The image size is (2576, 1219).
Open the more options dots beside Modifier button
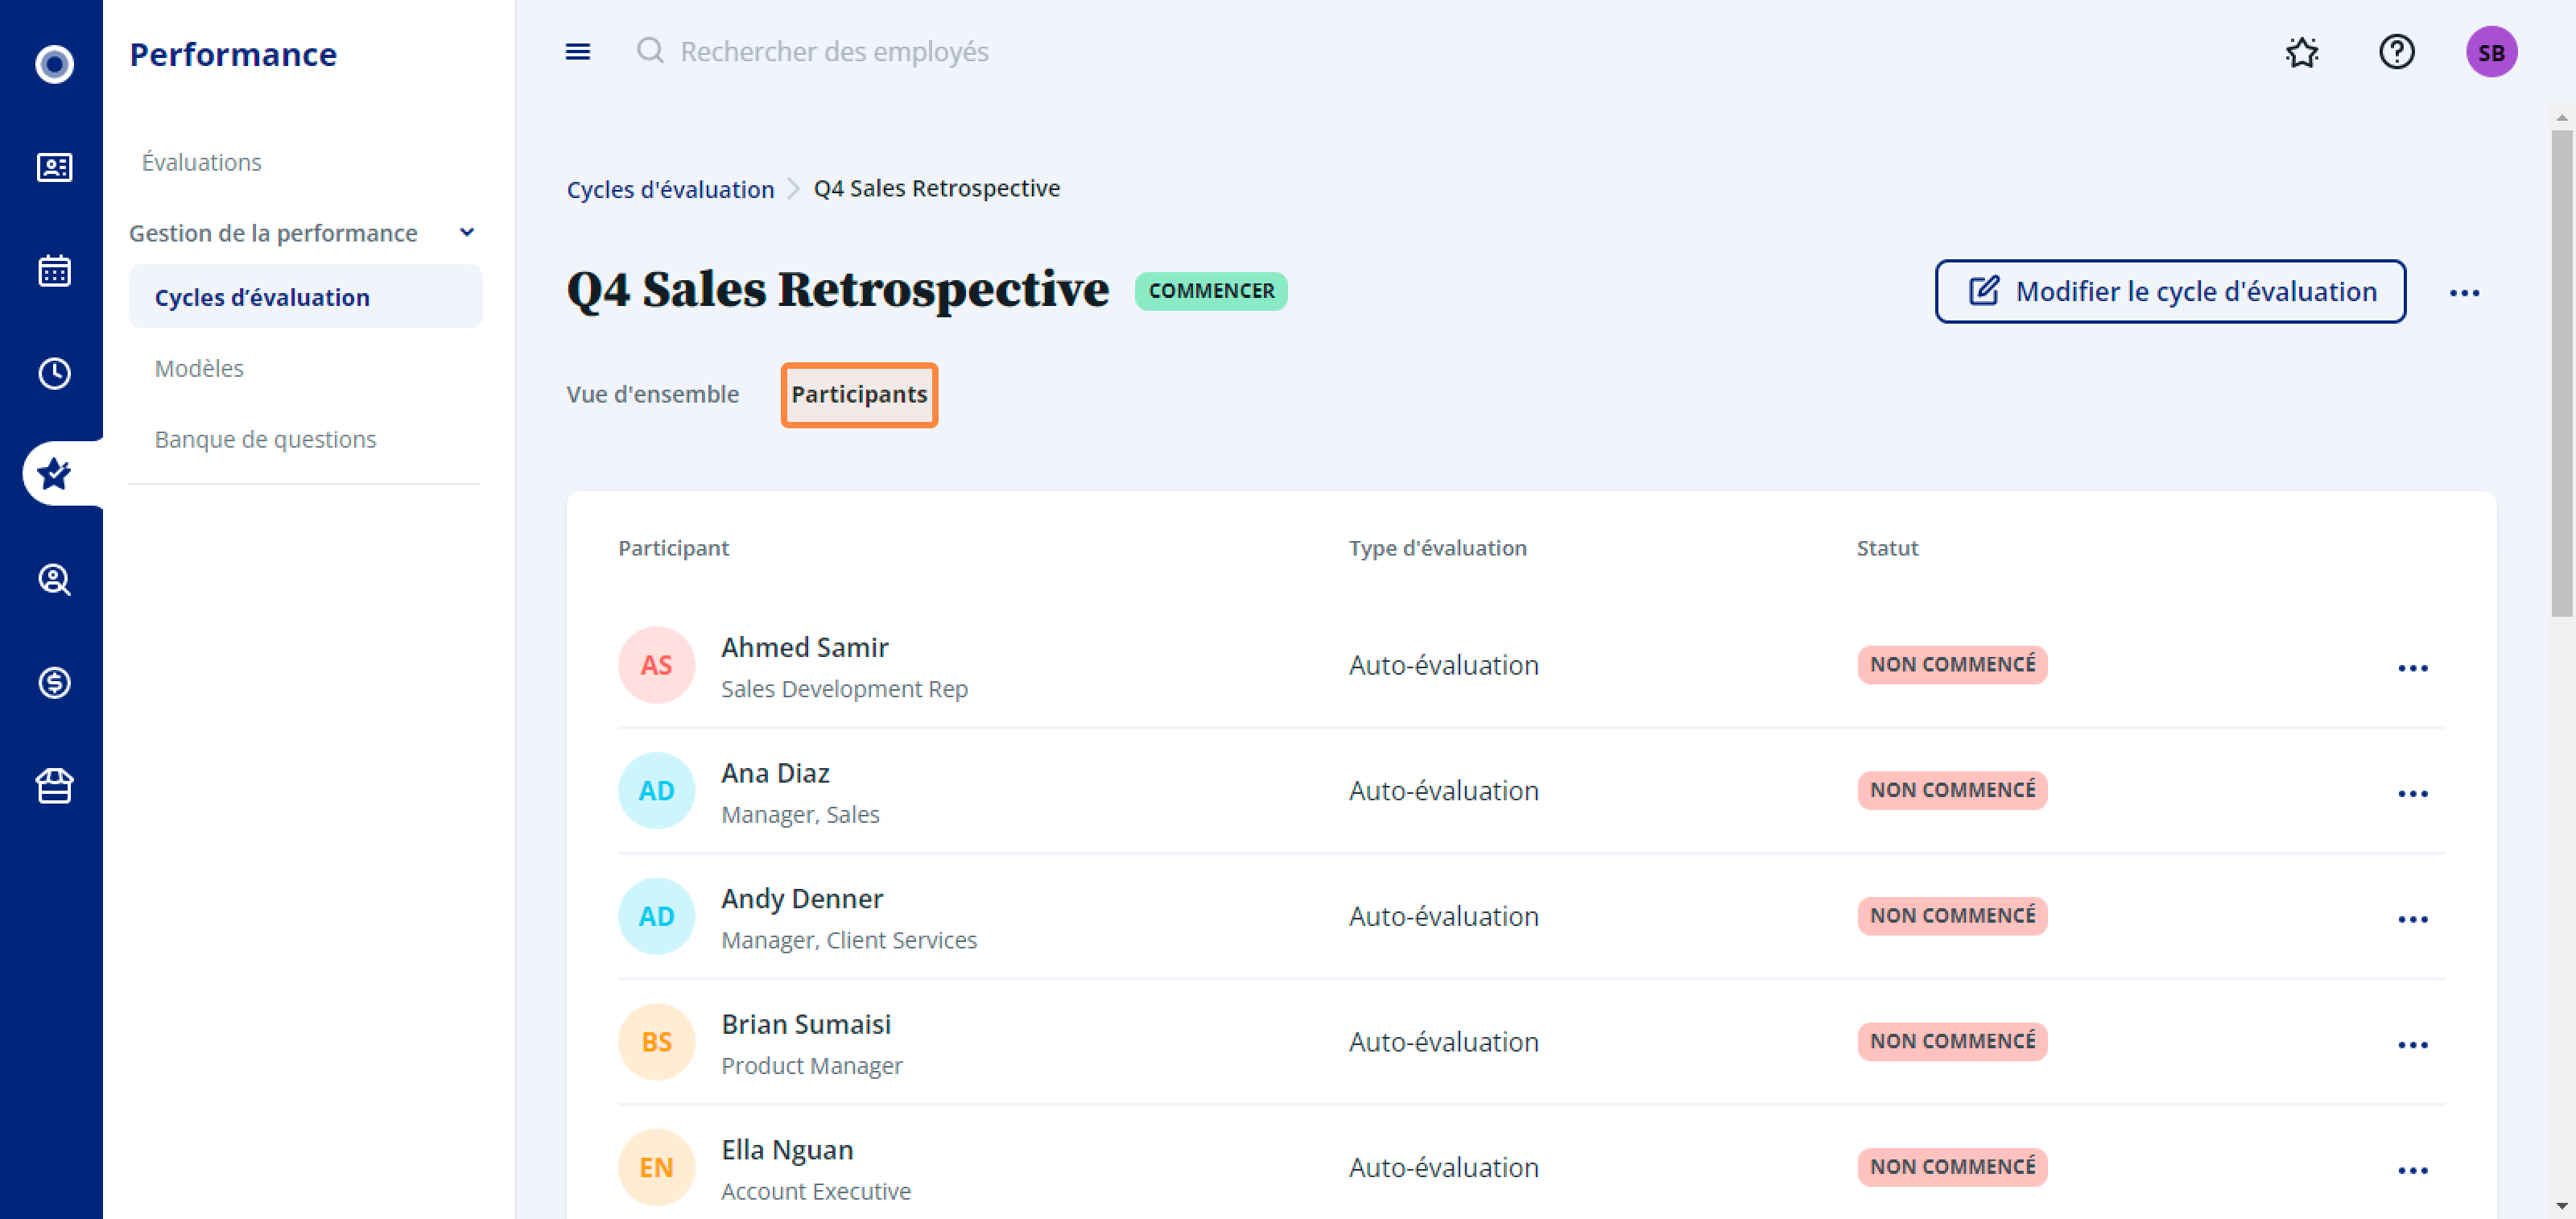2464,292
